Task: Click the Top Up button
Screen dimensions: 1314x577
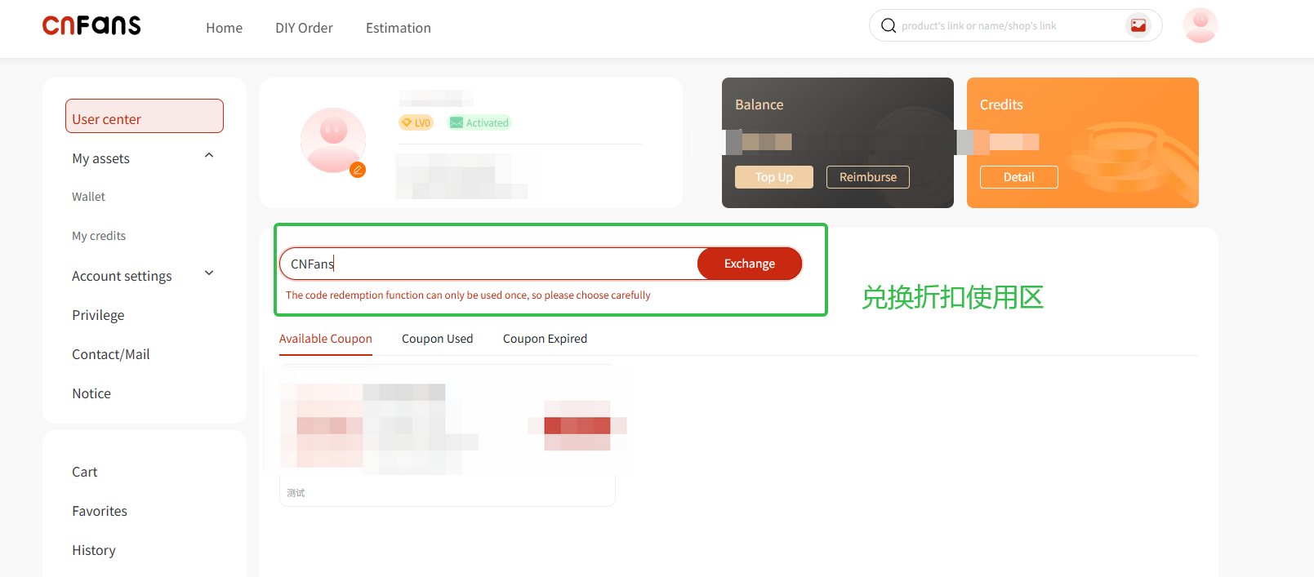Action: pos(773,177)
